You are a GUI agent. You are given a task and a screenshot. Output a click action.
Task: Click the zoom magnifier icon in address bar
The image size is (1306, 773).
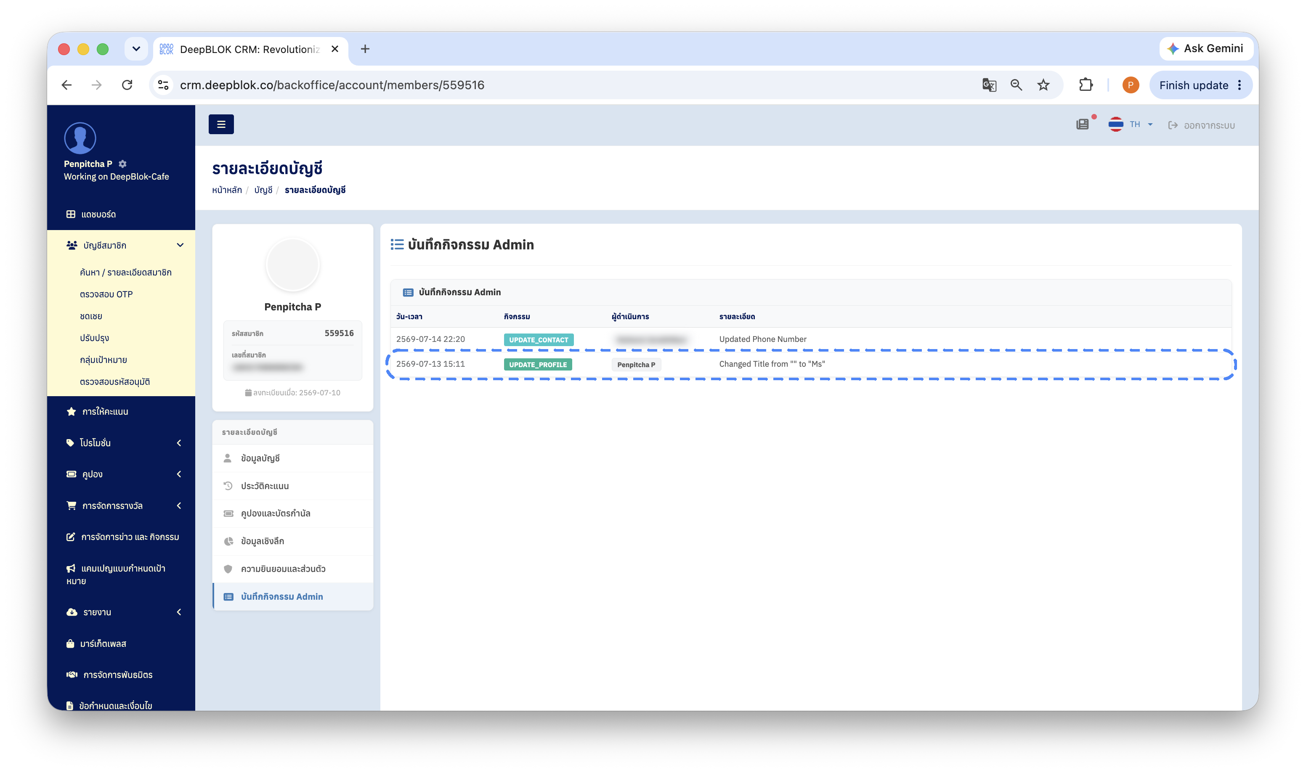(x=1016, y=85)
